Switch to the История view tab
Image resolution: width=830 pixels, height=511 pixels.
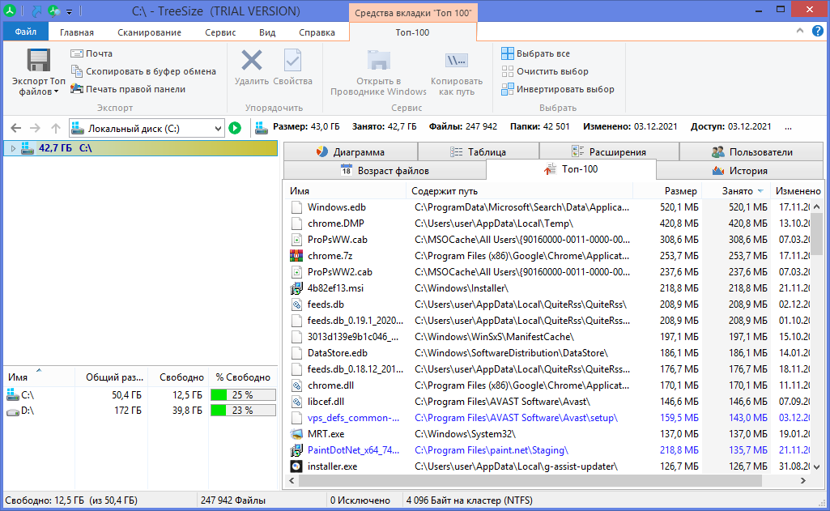pyautogui.click(x=739, y=171)
